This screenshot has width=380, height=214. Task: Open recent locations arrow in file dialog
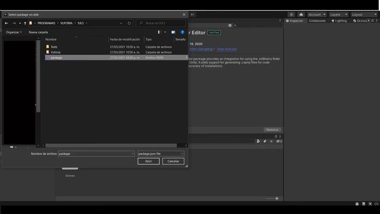coord(20,23)
